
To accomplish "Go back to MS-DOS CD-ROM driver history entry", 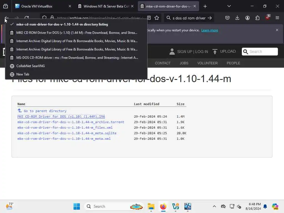I will [76, 58].
